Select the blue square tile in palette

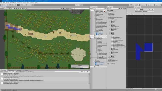[x=148, y=47]
